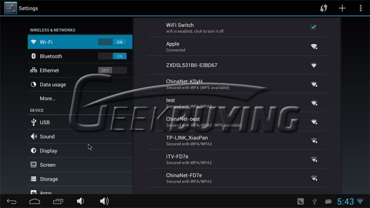The width and height of the screenshot is (370, 208).
Task: Raise volume with the loud speaker icon
Action: tap(104, 201)
